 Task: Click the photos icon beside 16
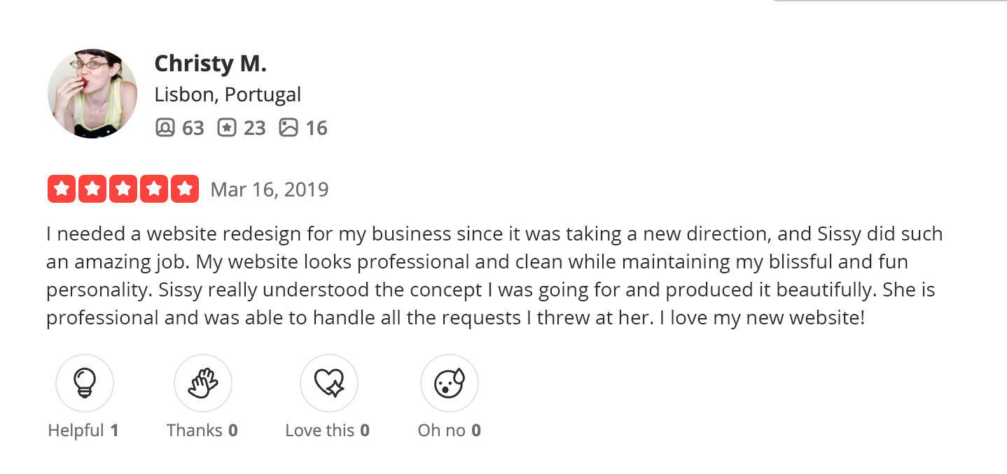coord(288,128)
